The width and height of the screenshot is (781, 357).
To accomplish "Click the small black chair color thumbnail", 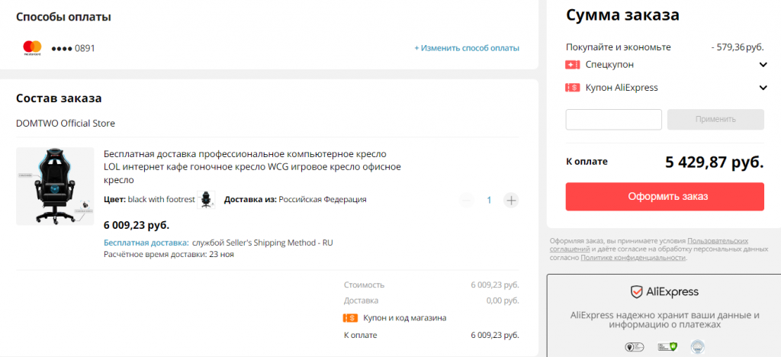I will (x=206, y=200).
